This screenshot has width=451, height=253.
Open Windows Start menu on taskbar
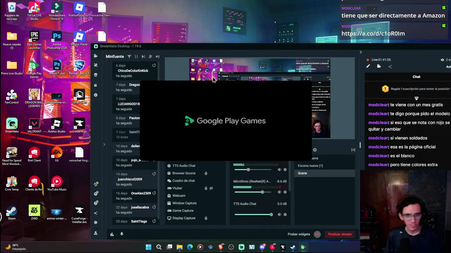(x=148, y=247)
